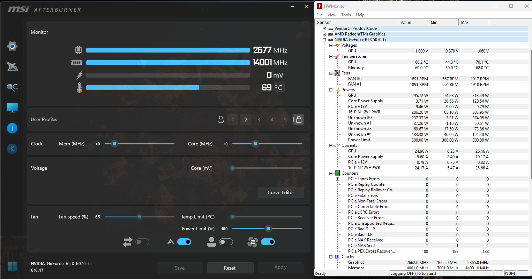Click the voltage lightning bolt icon
This screenshot has width=532, height=279.
tap(80, 75)
